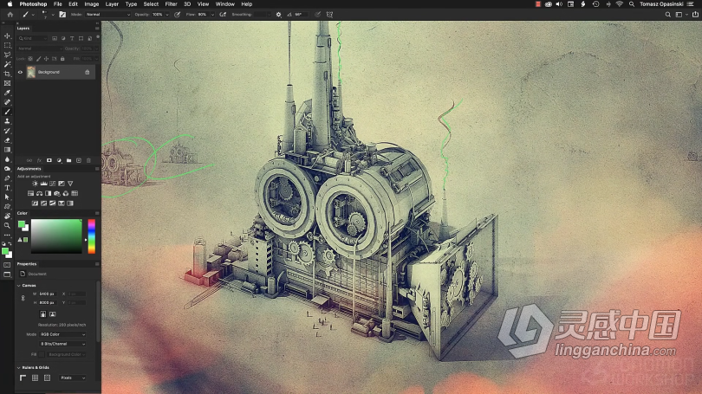This screenshot has width=702, height=394.
Task: Open brush Mode dropdown
Action: [107, 15]
